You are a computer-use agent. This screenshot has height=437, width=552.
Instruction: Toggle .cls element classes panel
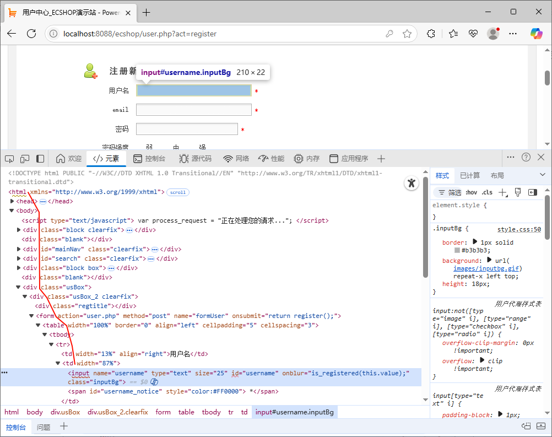coord(487,192)
